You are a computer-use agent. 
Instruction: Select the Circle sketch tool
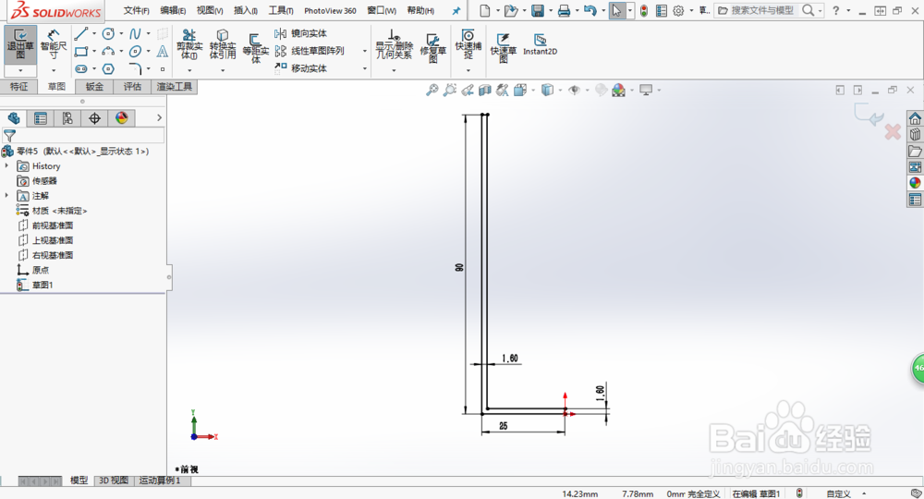click(x=108, y=33)
